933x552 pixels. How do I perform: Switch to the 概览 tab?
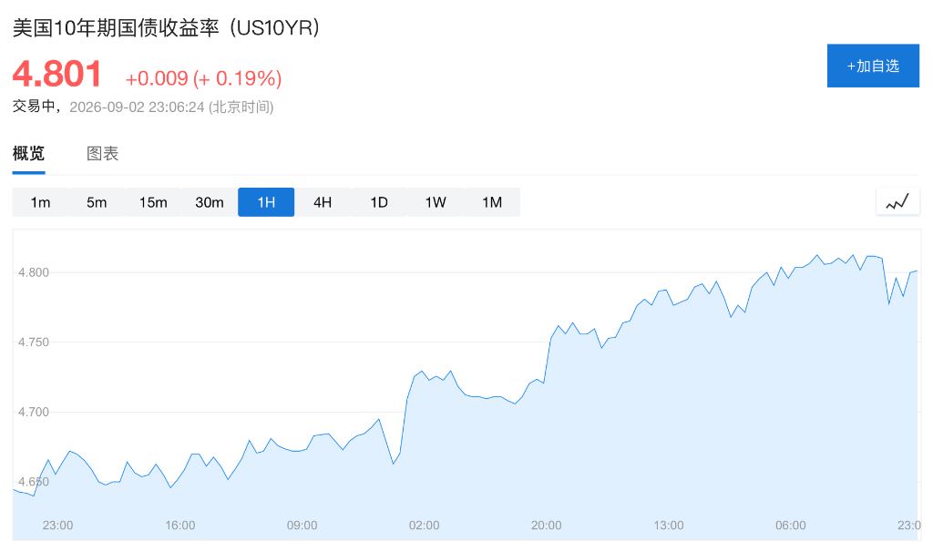[x=28, y=153]
